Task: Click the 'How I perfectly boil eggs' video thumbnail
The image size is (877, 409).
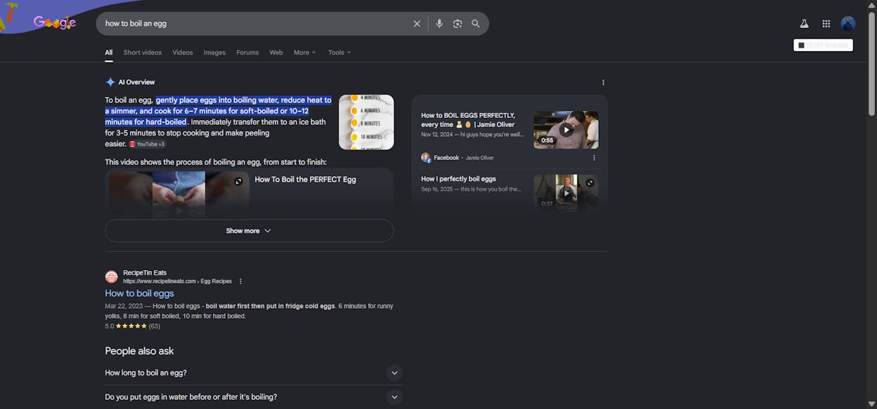Action: pyautogui.click(x=566, y=192)
